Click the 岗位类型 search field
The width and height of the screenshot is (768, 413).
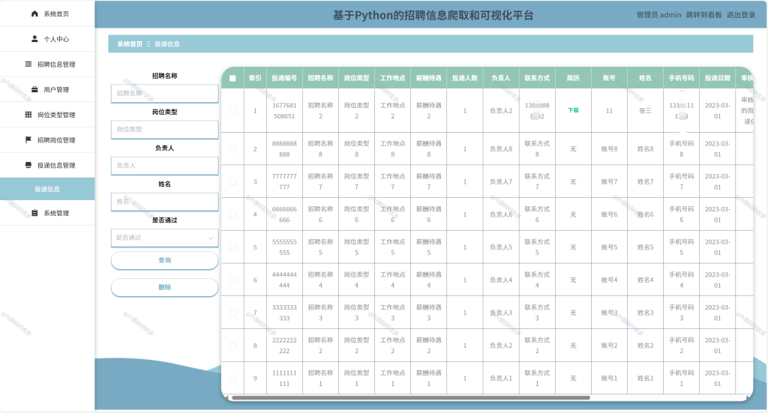164,130
